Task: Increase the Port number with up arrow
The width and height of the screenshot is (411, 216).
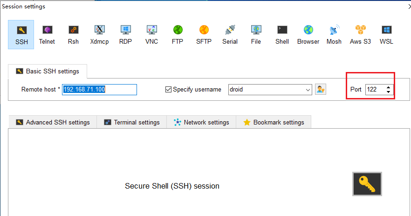Action: click(x=389, y=87)
